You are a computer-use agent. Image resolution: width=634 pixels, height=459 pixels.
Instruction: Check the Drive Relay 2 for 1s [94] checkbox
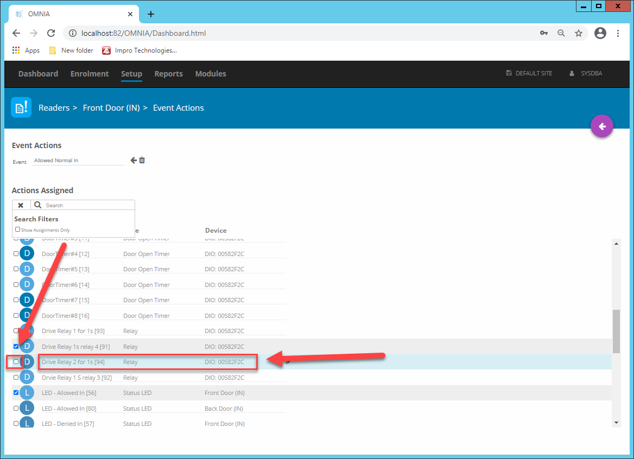coord(16,362)
